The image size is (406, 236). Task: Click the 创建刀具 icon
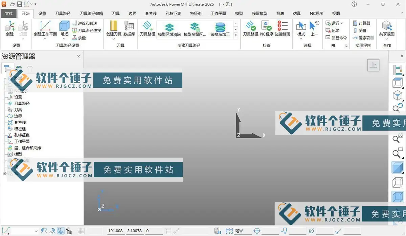(x=114, y=26)
